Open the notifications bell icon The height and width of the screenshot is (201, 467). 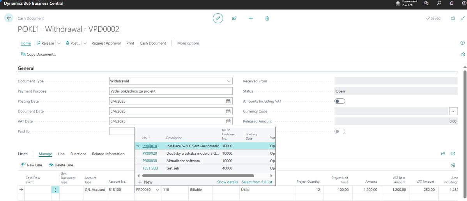point(451,3)
